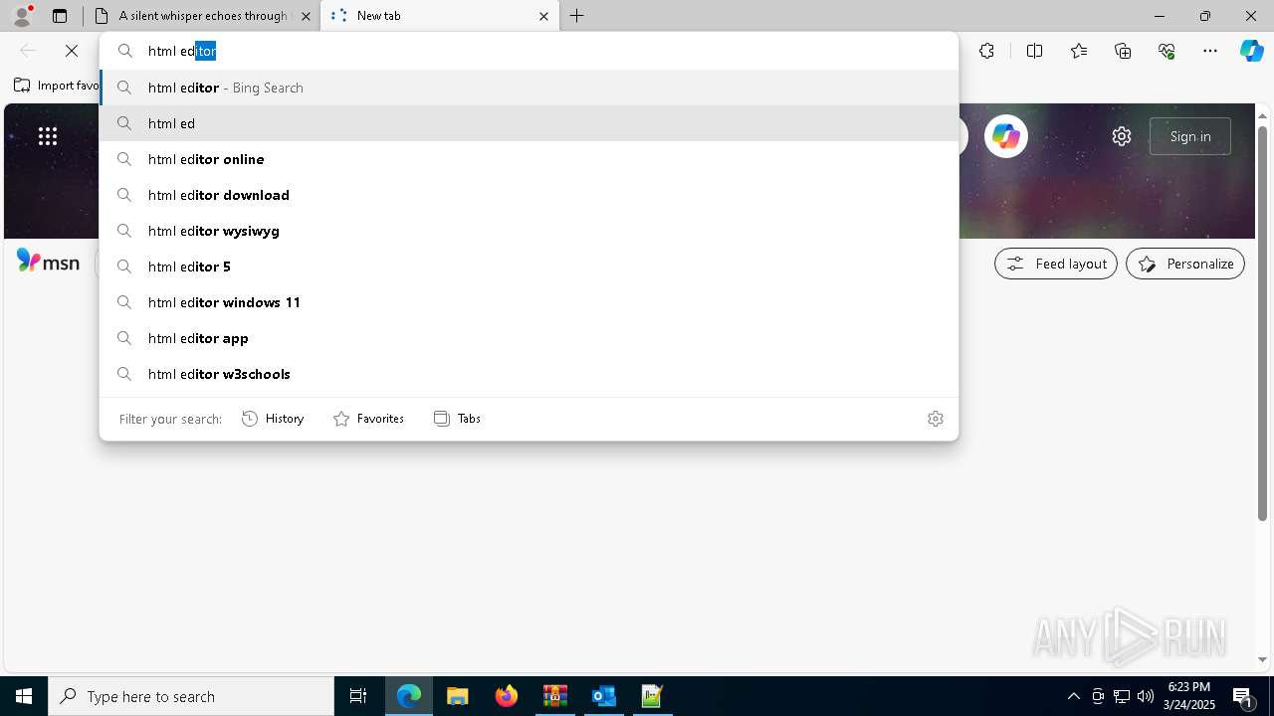The image size is (1274, 716).
Task: Open Favorites star in toolbar
Action: click(1079, 51)
